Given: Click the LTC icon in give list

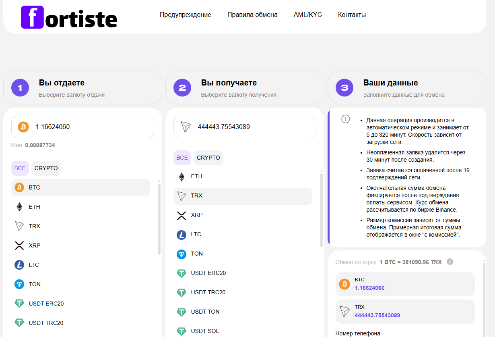Looking at the screenshot, I should pyautogui.click(x=19, y=265).
